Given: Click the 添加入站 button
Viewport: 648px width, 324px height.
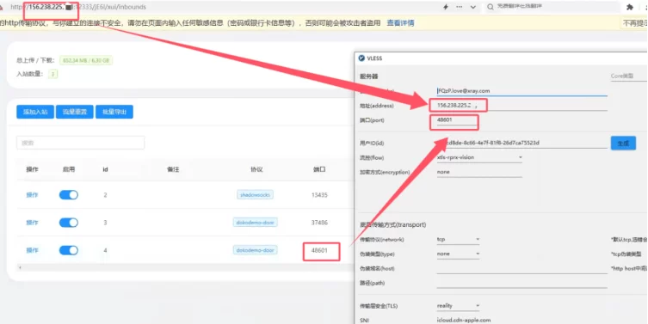Looking at the screenshot, I should pyautogui.click(x=35, y=112).
